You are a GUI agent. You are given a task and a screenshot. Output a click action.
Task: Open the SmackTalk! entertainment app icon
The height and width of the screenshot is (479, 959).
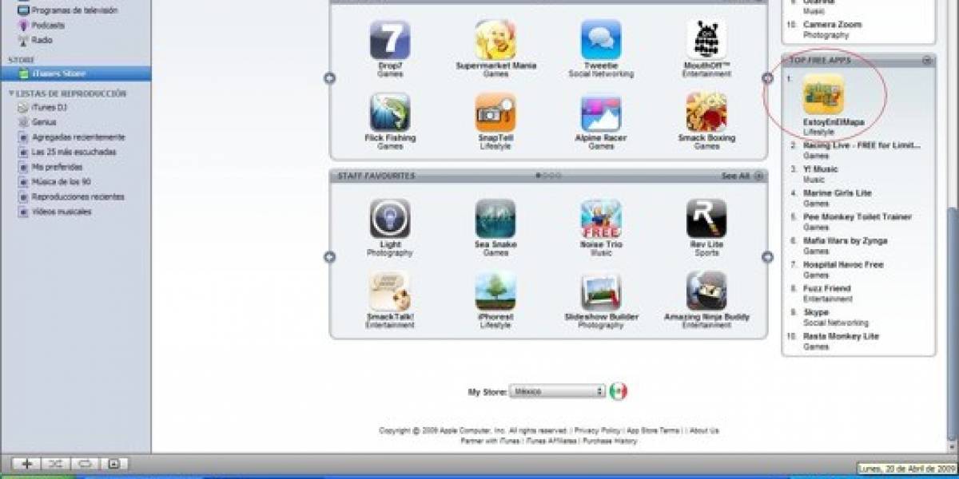tap(390, 291)
